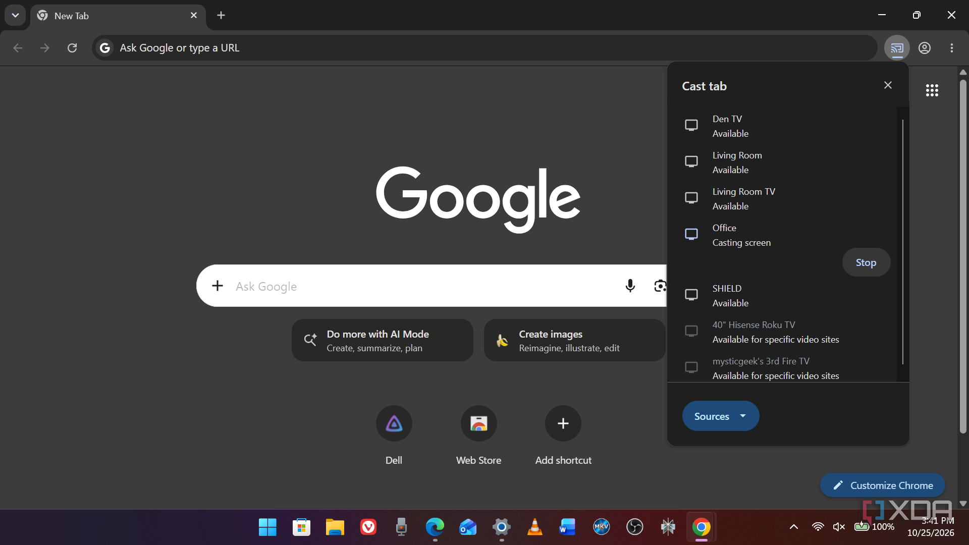This screenshot has width=969, height=545.
Task: Stop casting to Office
Action: point(866,262)
